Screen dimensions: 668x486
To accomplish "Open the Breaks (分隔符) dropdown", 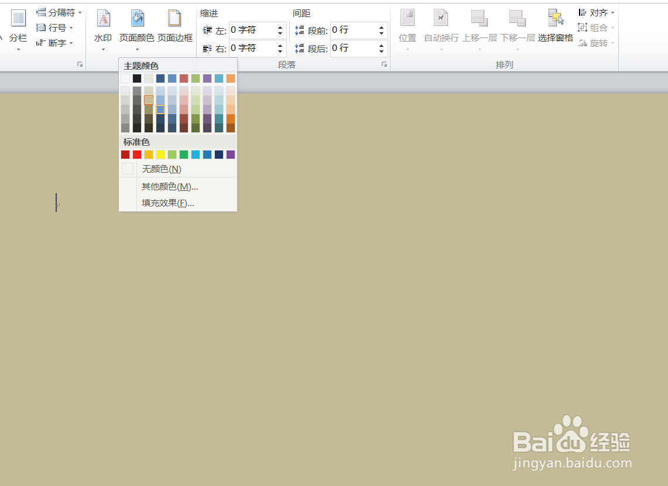I will [59, 13].
